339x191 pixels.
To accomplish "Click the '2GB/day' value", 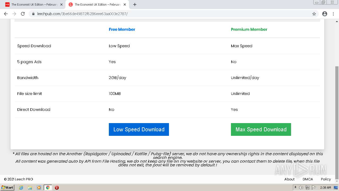I will tap(117, 78).
